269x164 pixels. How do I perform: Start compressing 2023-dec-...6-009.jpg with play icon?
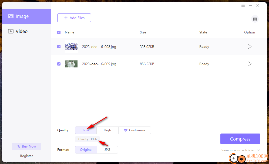pos(250,64)
